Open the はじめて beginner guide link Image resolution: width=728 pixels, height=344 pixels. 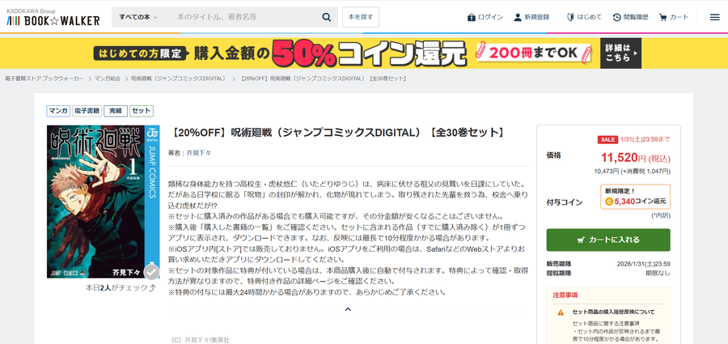pyautogui.click(x=584, y=17)
